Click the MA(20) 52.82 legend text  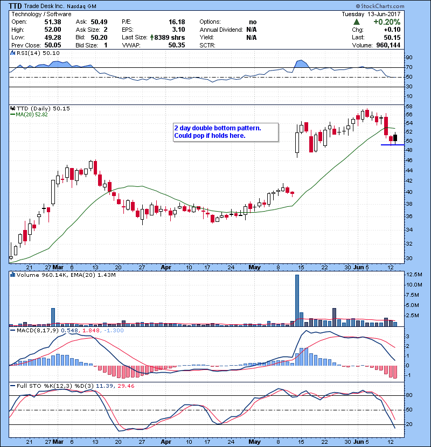32,114
